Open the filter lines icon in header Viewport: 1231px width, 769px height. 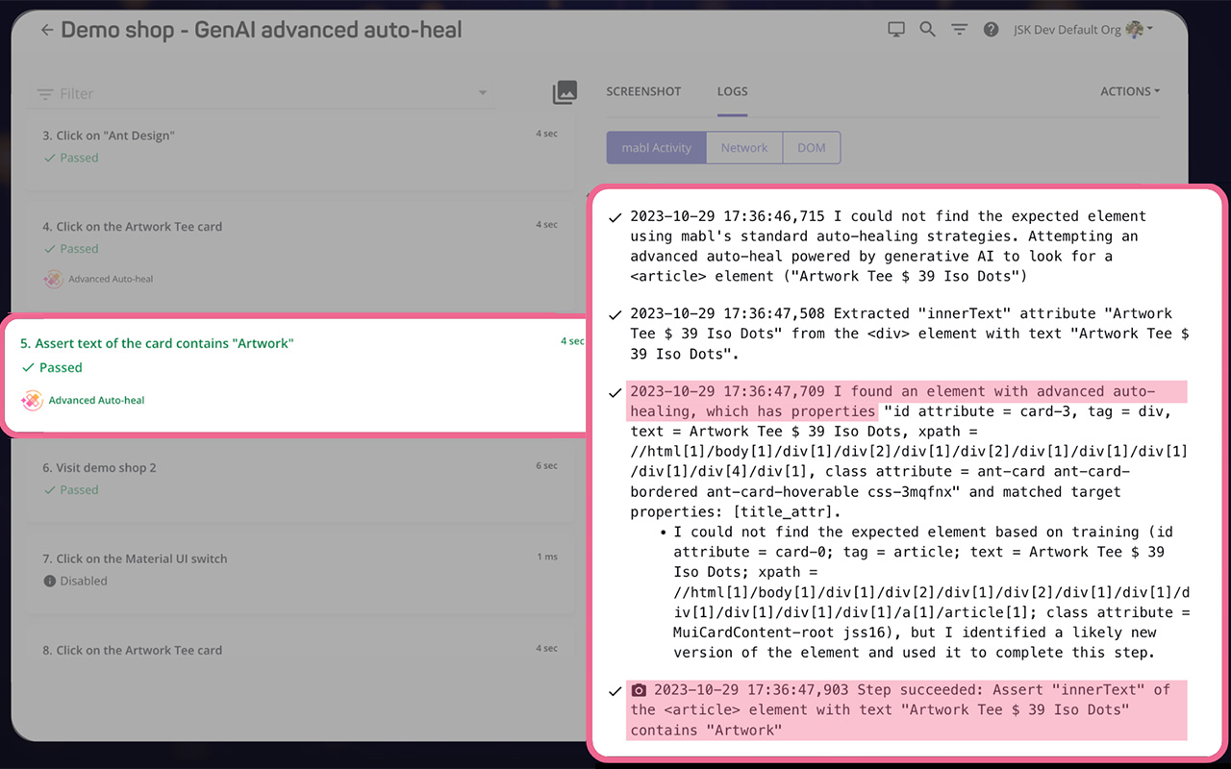click(959, 30)
